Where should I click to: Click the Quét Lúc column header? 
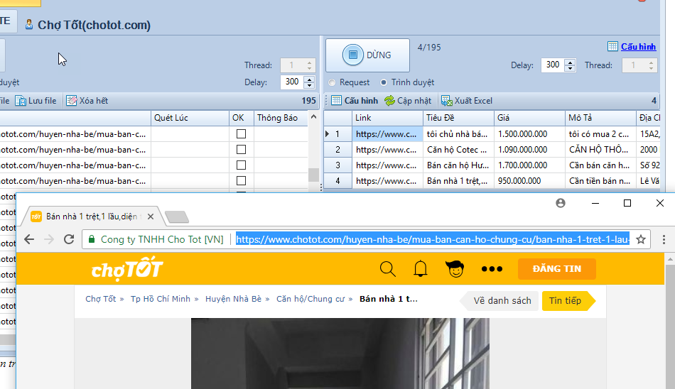(x=190, y=118)
